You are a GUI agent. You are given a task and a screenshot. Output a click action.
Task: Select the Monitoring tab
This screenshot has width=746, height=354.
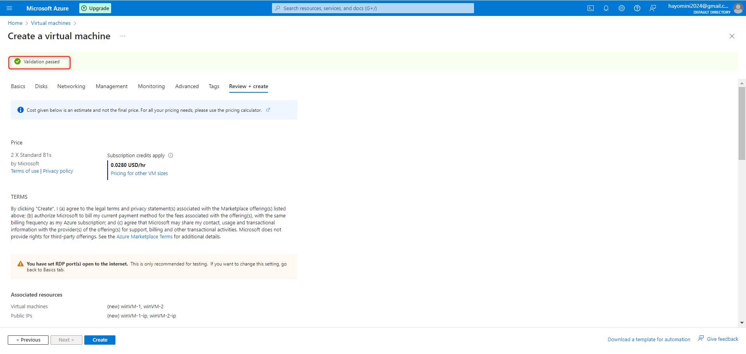point(151,86)
